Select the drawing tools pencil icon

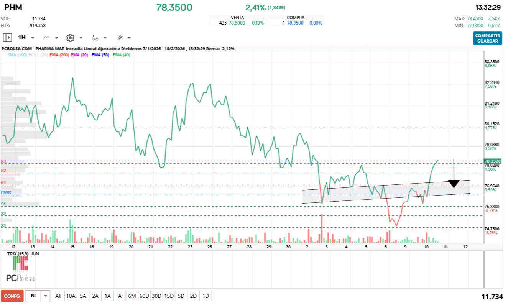[120, 38]
